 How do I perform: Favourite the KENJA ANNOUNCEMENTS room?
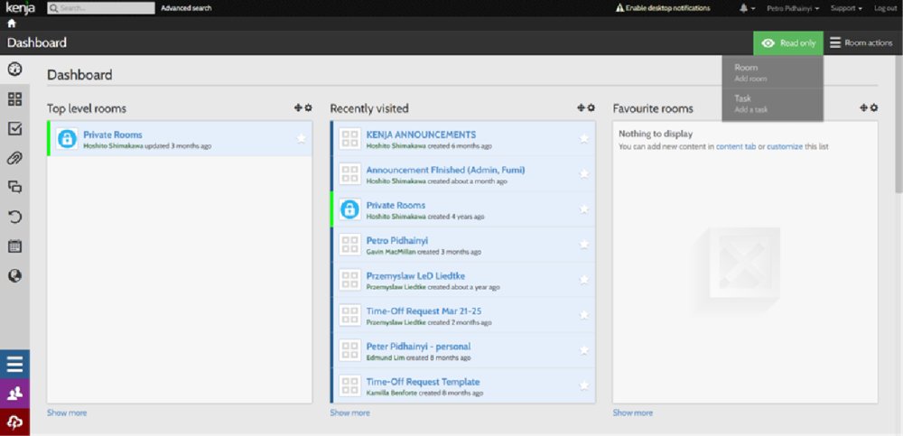click(584, 139)
